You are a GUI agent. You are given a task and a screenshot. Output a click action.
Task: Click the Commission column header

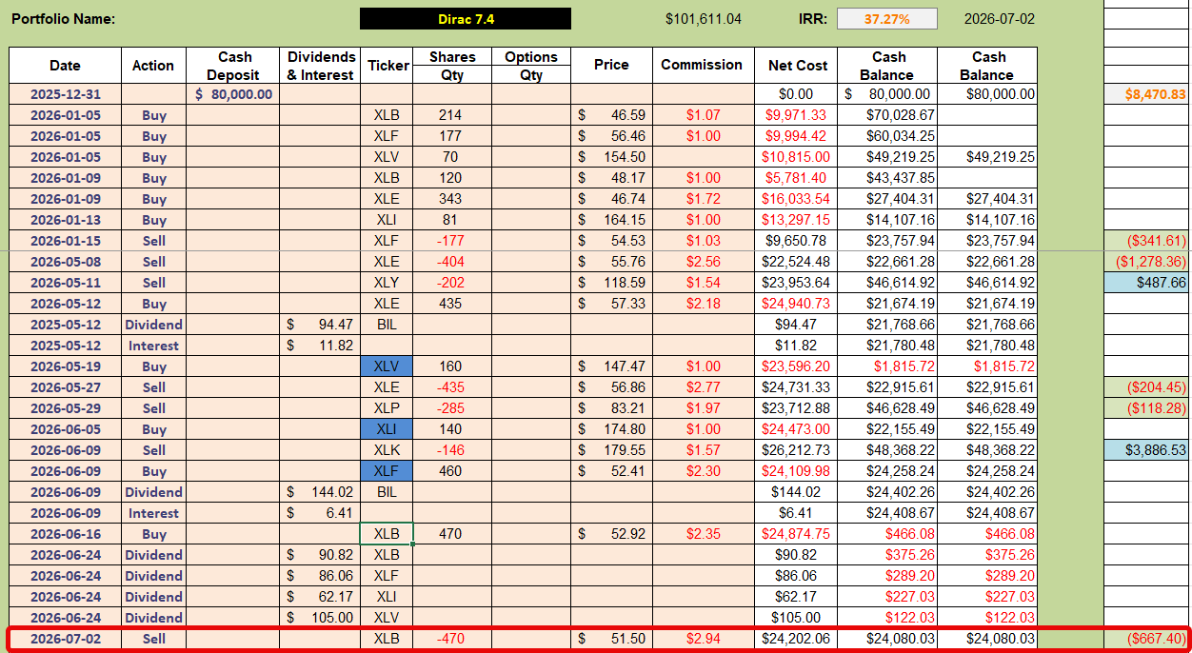[x=702, y=66]
